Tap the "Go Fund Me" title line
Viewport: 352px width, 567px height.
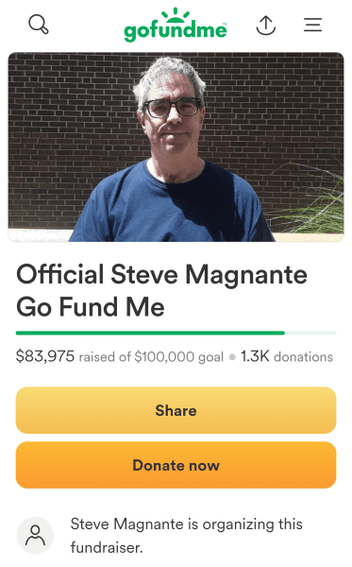91,307
